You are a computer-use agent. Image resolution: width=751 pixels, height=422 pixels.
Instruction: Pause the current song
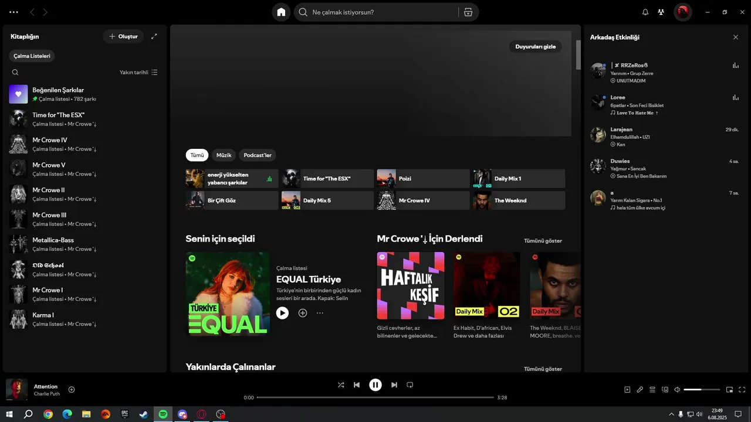375,385
